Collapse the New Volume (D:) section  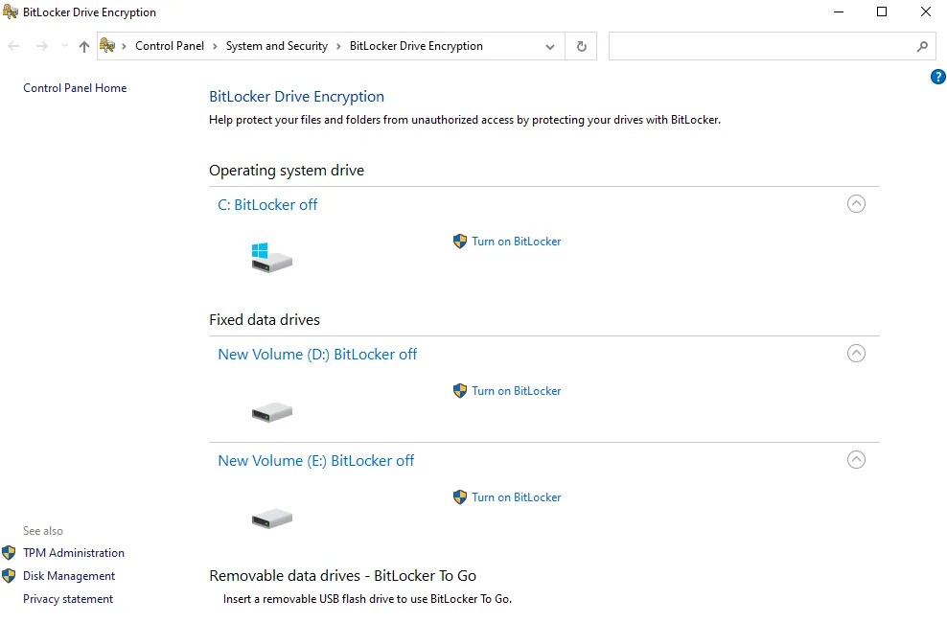856,353
